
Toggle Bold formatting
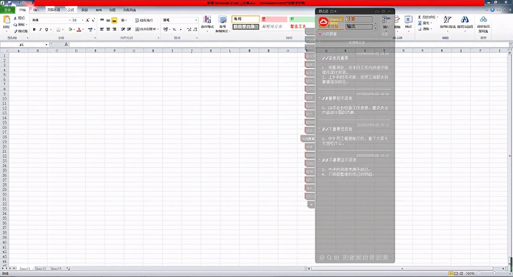(35, 29)
